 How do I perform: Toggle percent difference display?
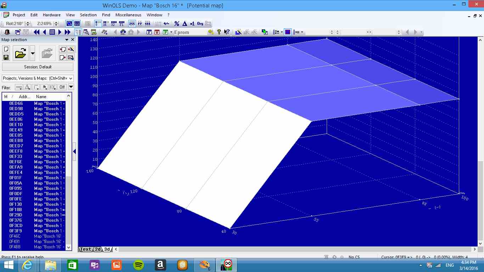[177, 24]
